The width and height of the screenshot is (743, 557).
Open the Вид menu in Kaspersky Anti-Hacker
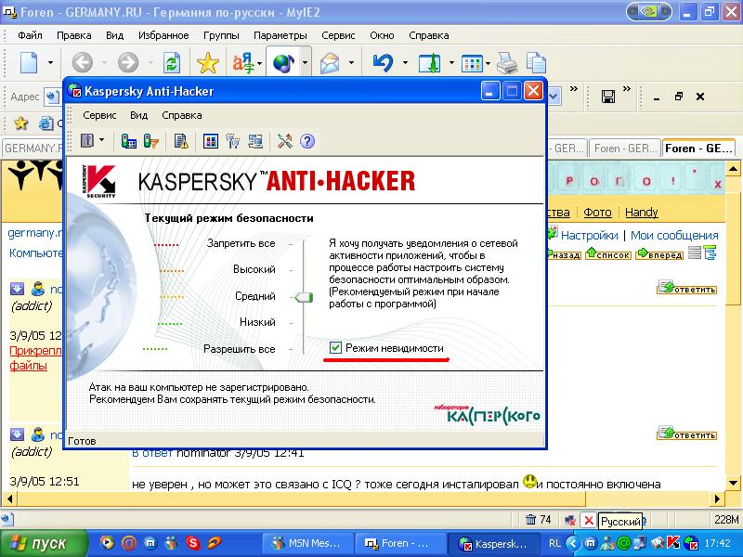(x=138, y=115)
